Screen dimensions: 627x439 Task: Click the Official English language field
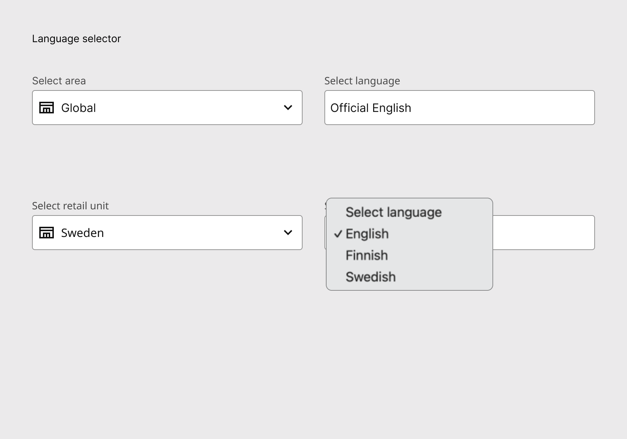459,108
